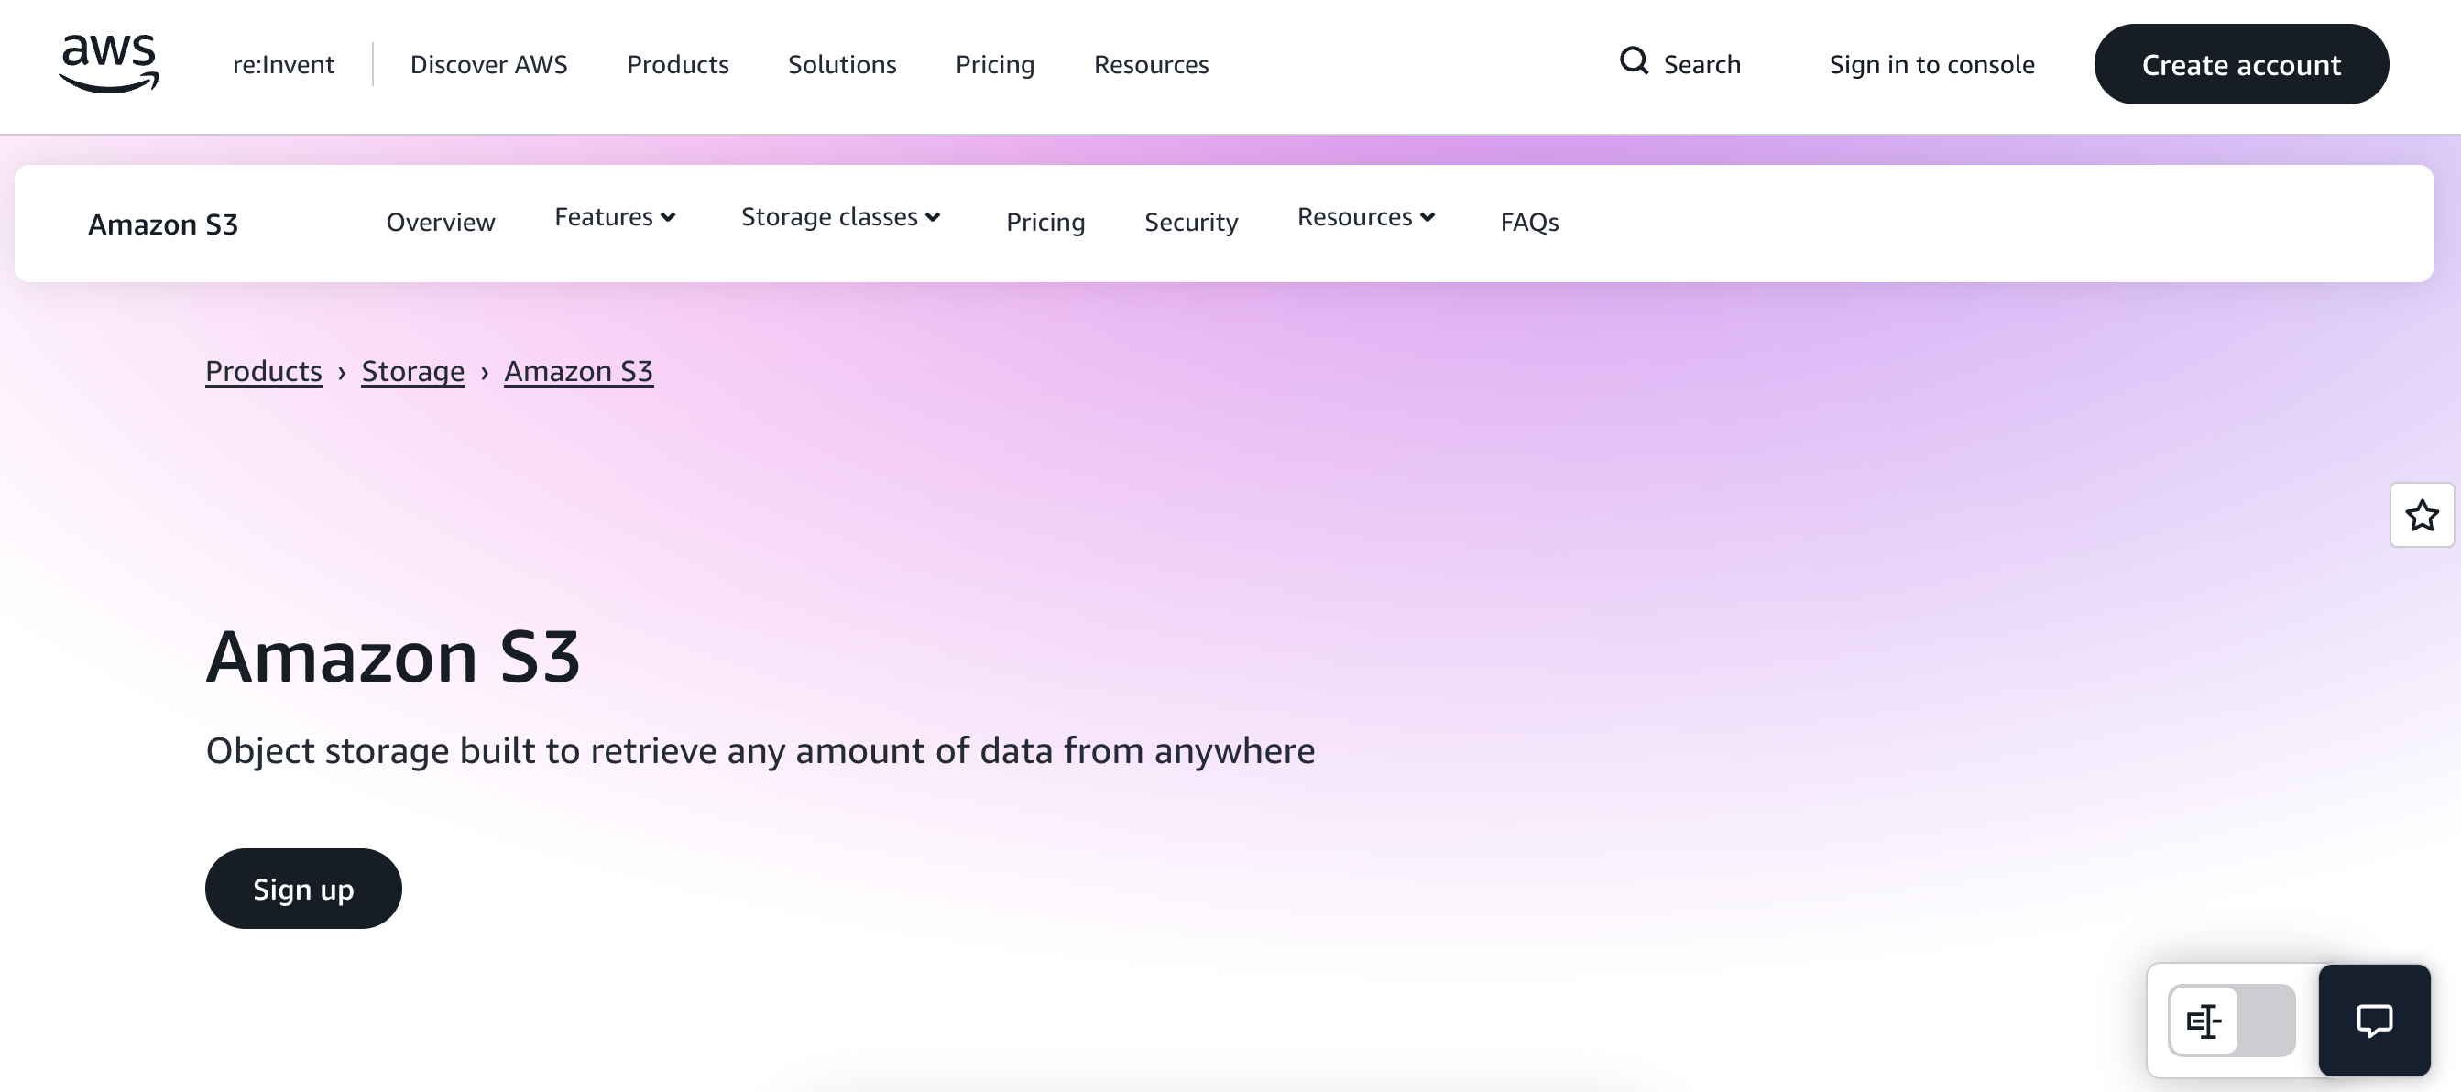Toggle the text display switch
The width and height of the screenshot is (2461, 1092).
click(2231, 1021)
